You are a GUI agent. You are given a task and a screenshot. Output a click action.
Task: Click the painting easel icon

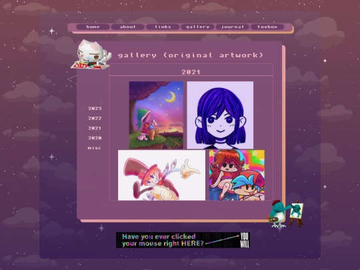[296, 214]
